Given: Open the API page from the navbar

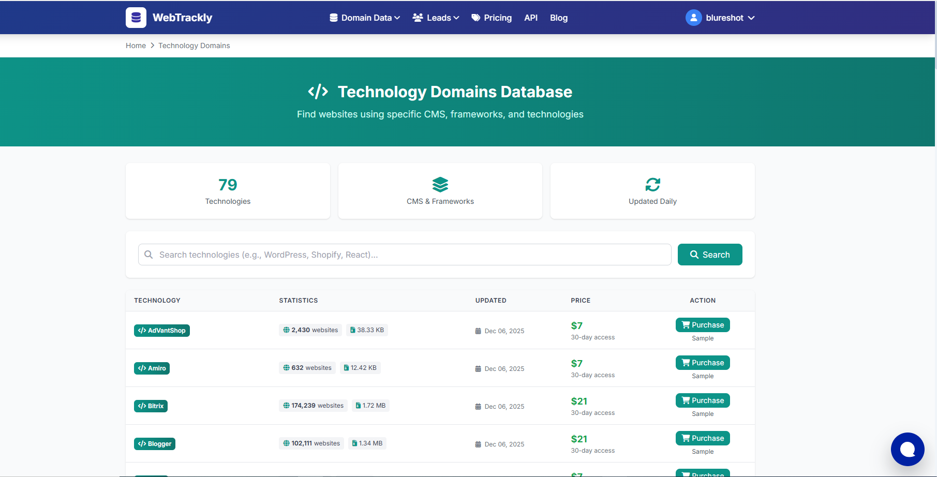Looking at the screenshot, I should [531, 17].
